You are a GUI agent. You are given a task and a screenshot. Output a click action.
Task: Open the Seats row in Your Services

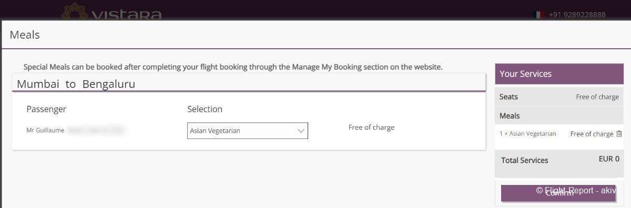559,97
